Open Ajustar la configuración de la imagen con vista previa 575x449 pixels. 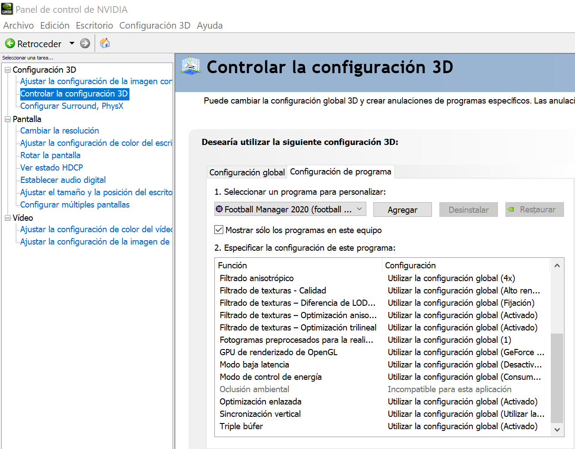pyautogui.click(x=96, y=81)
